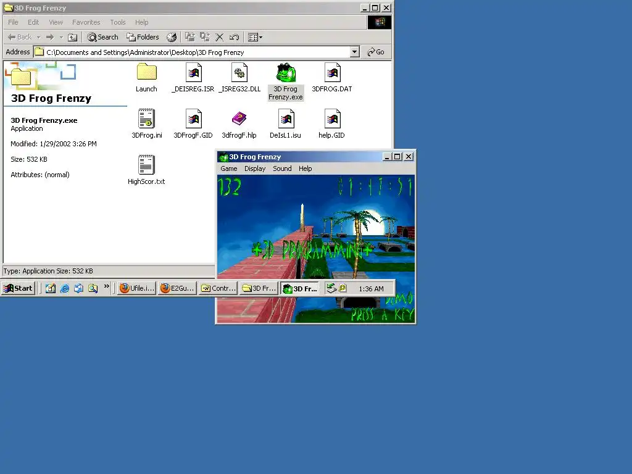Screen dimensions: 632x474
Task: Open the Game menu in 3D Frog Frenzy
Action: (x=228, y=168)
